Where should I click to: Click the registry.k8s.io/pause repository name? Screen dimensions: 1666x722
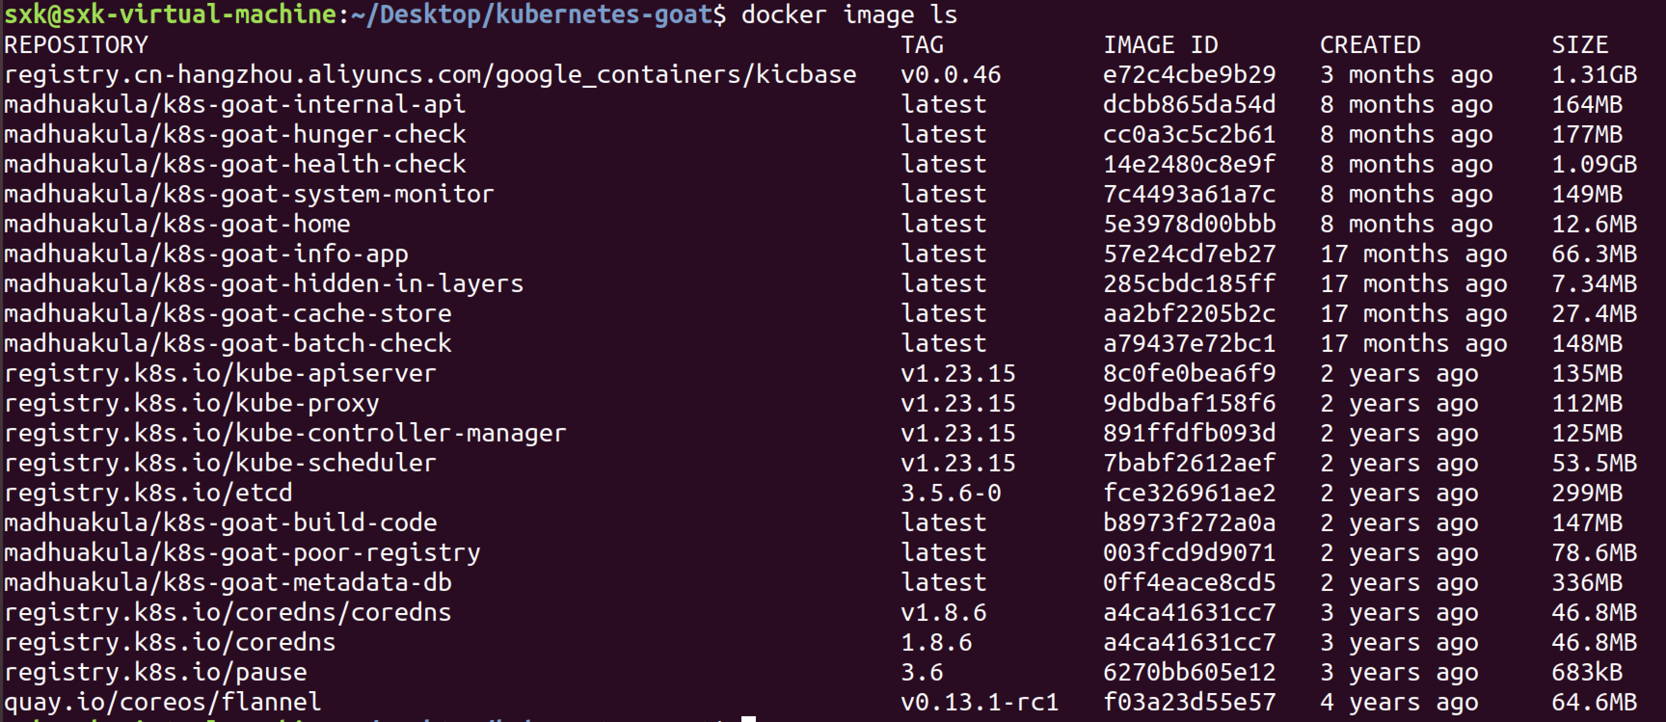(155, 672)
